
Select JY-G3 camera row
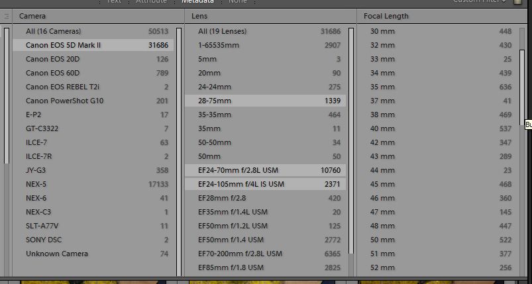pos(93,170)
